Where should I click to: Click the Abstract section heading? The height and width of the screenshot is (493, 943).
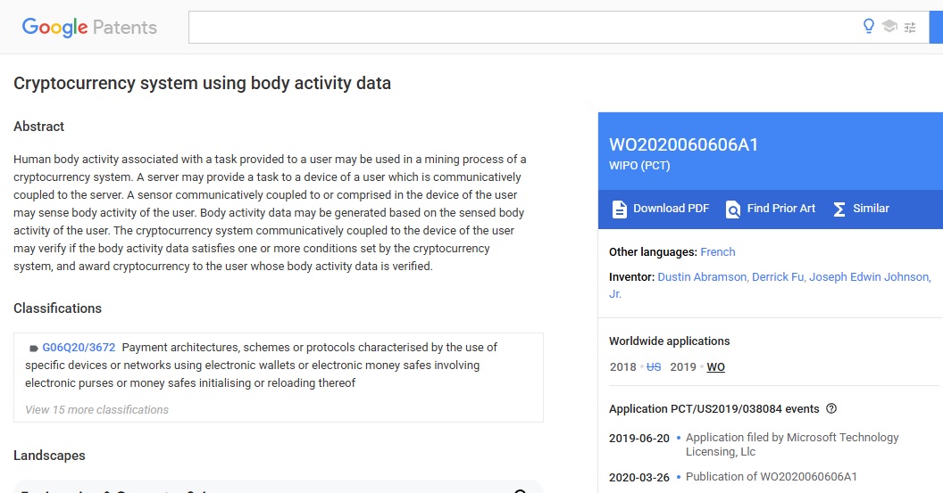pyautogui.click(x=39, y=126)
